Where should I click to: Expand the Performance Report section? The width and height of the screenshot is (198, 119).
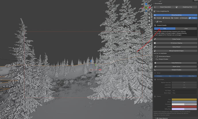pos(156,57)
